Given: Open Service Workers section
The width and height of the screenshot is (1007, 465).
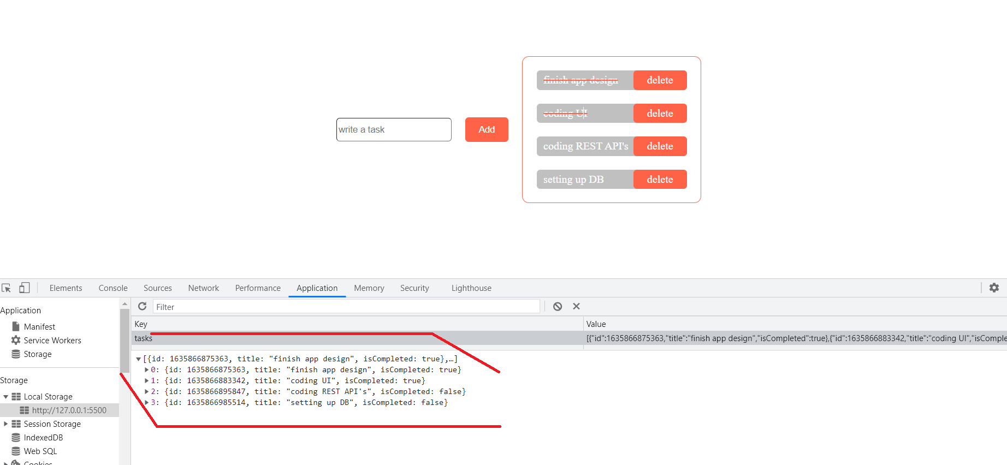Looking at the screenshot, I should tap(52, 340).
